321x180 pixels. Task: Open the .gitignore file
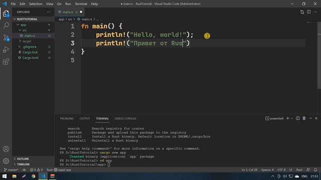[x=34, y=46]
